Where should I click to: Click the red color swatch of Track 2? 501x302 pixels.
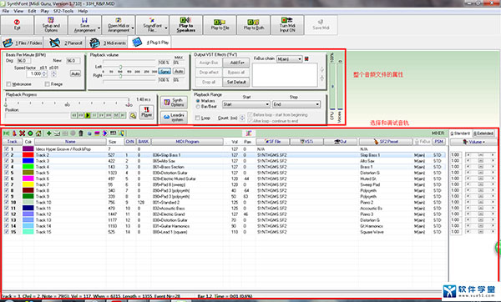[28, 155]
